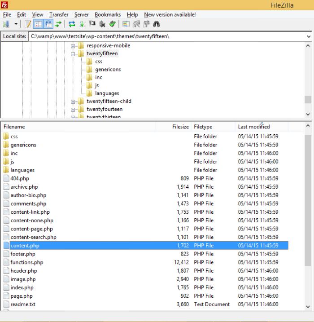The width and height of the screenshot is (314, 322).
Task: Open 'New version available!' menu
Action: (170, 14)
